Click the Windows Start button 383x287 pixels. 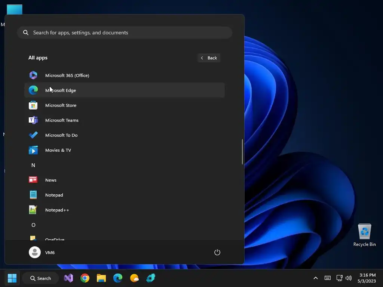pyautogui.click(x=12, y=278)
